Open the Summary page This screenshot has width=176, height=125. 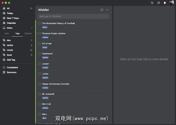12,72
